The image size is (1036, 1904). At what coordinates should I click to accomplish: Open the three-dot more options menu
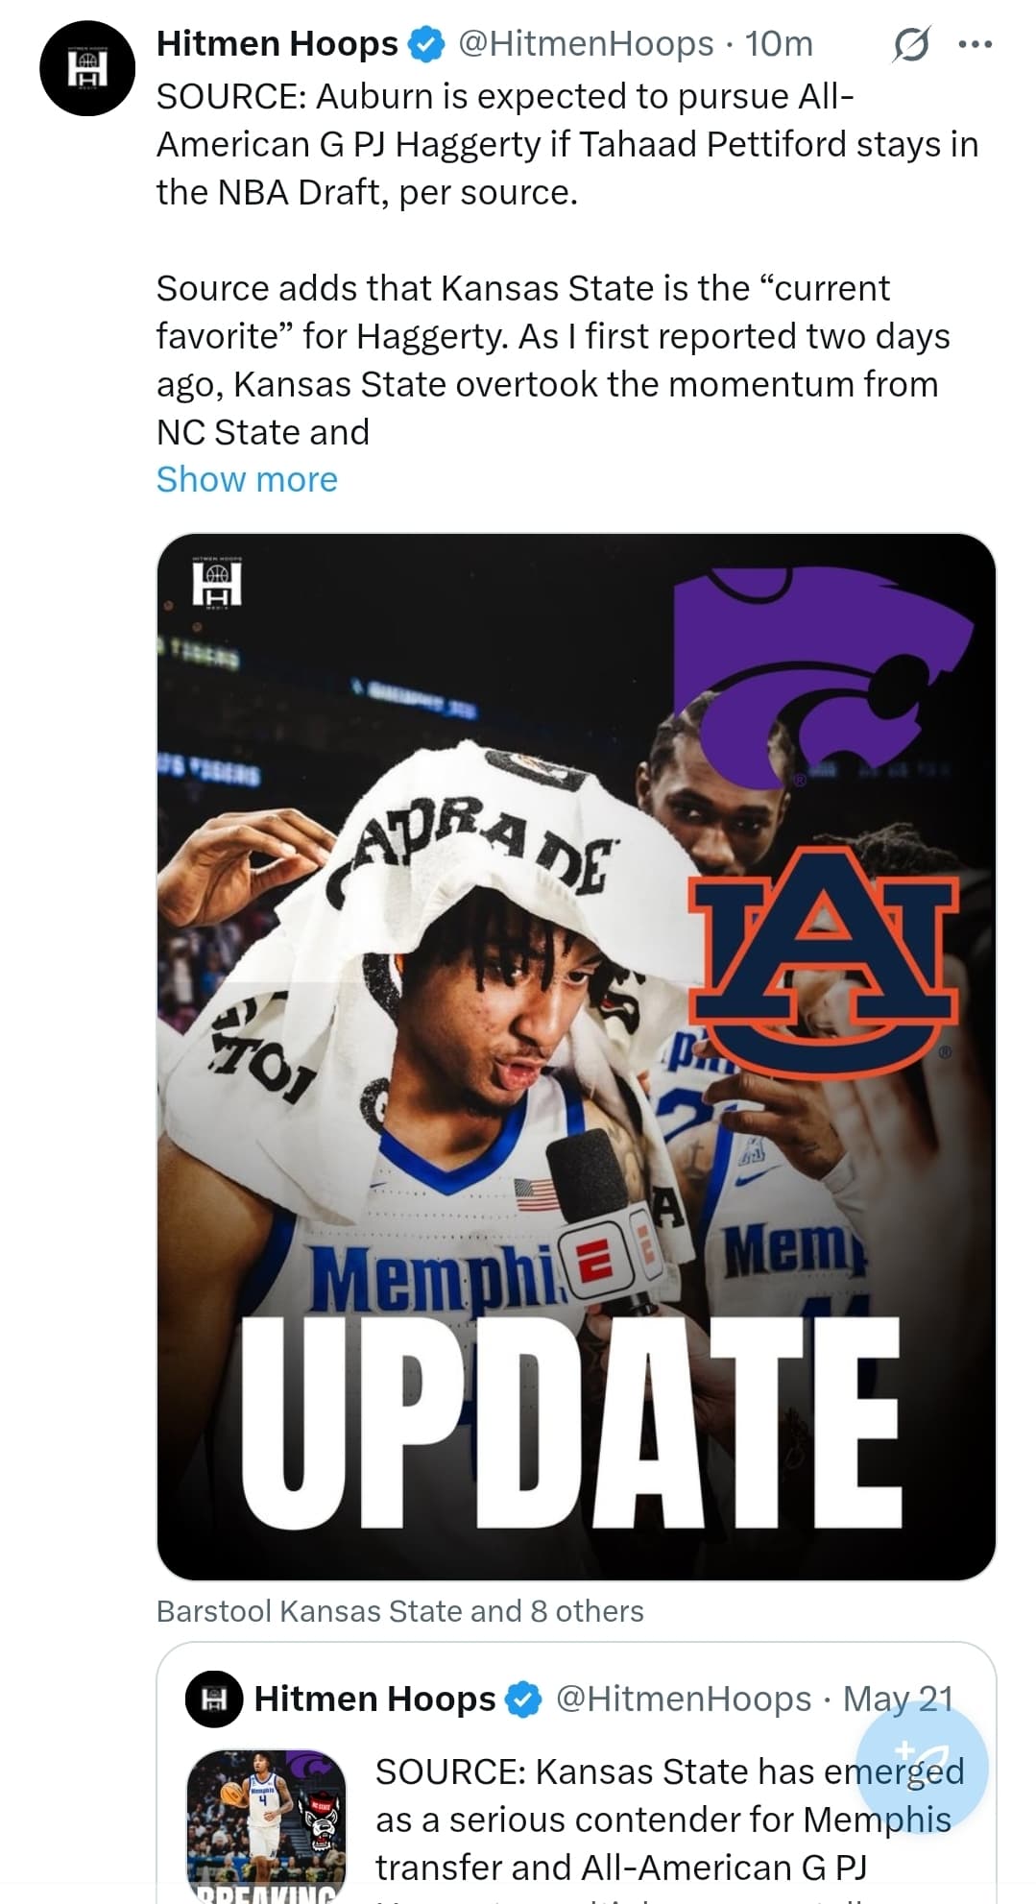click(x=976, y=44)
